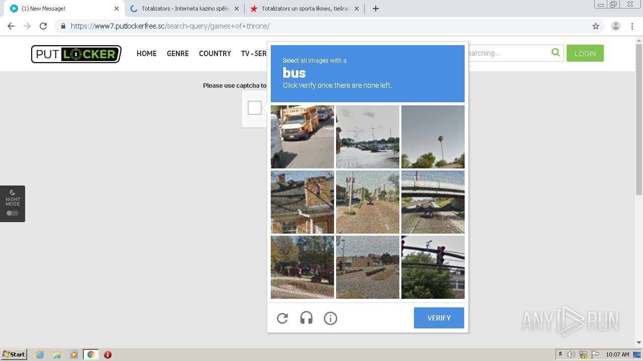The height and width of the screenshot is (361, 643).
Task: Launch Internet Explorer from taskbar
Action: click(40, 354)
